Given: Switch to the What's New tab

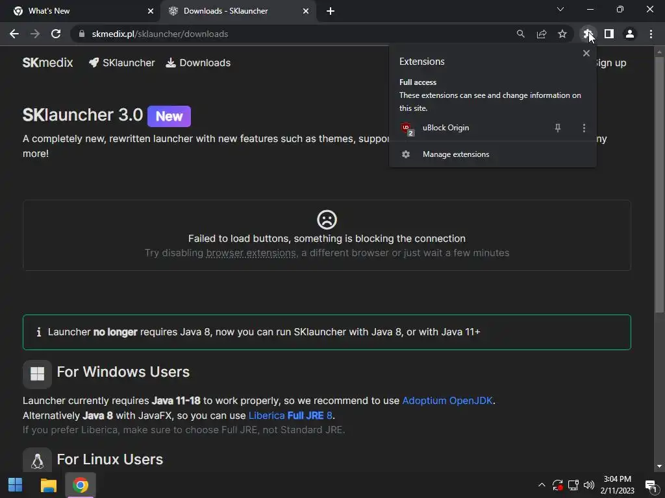Looking at the screenshot, I should click(81, 11).
